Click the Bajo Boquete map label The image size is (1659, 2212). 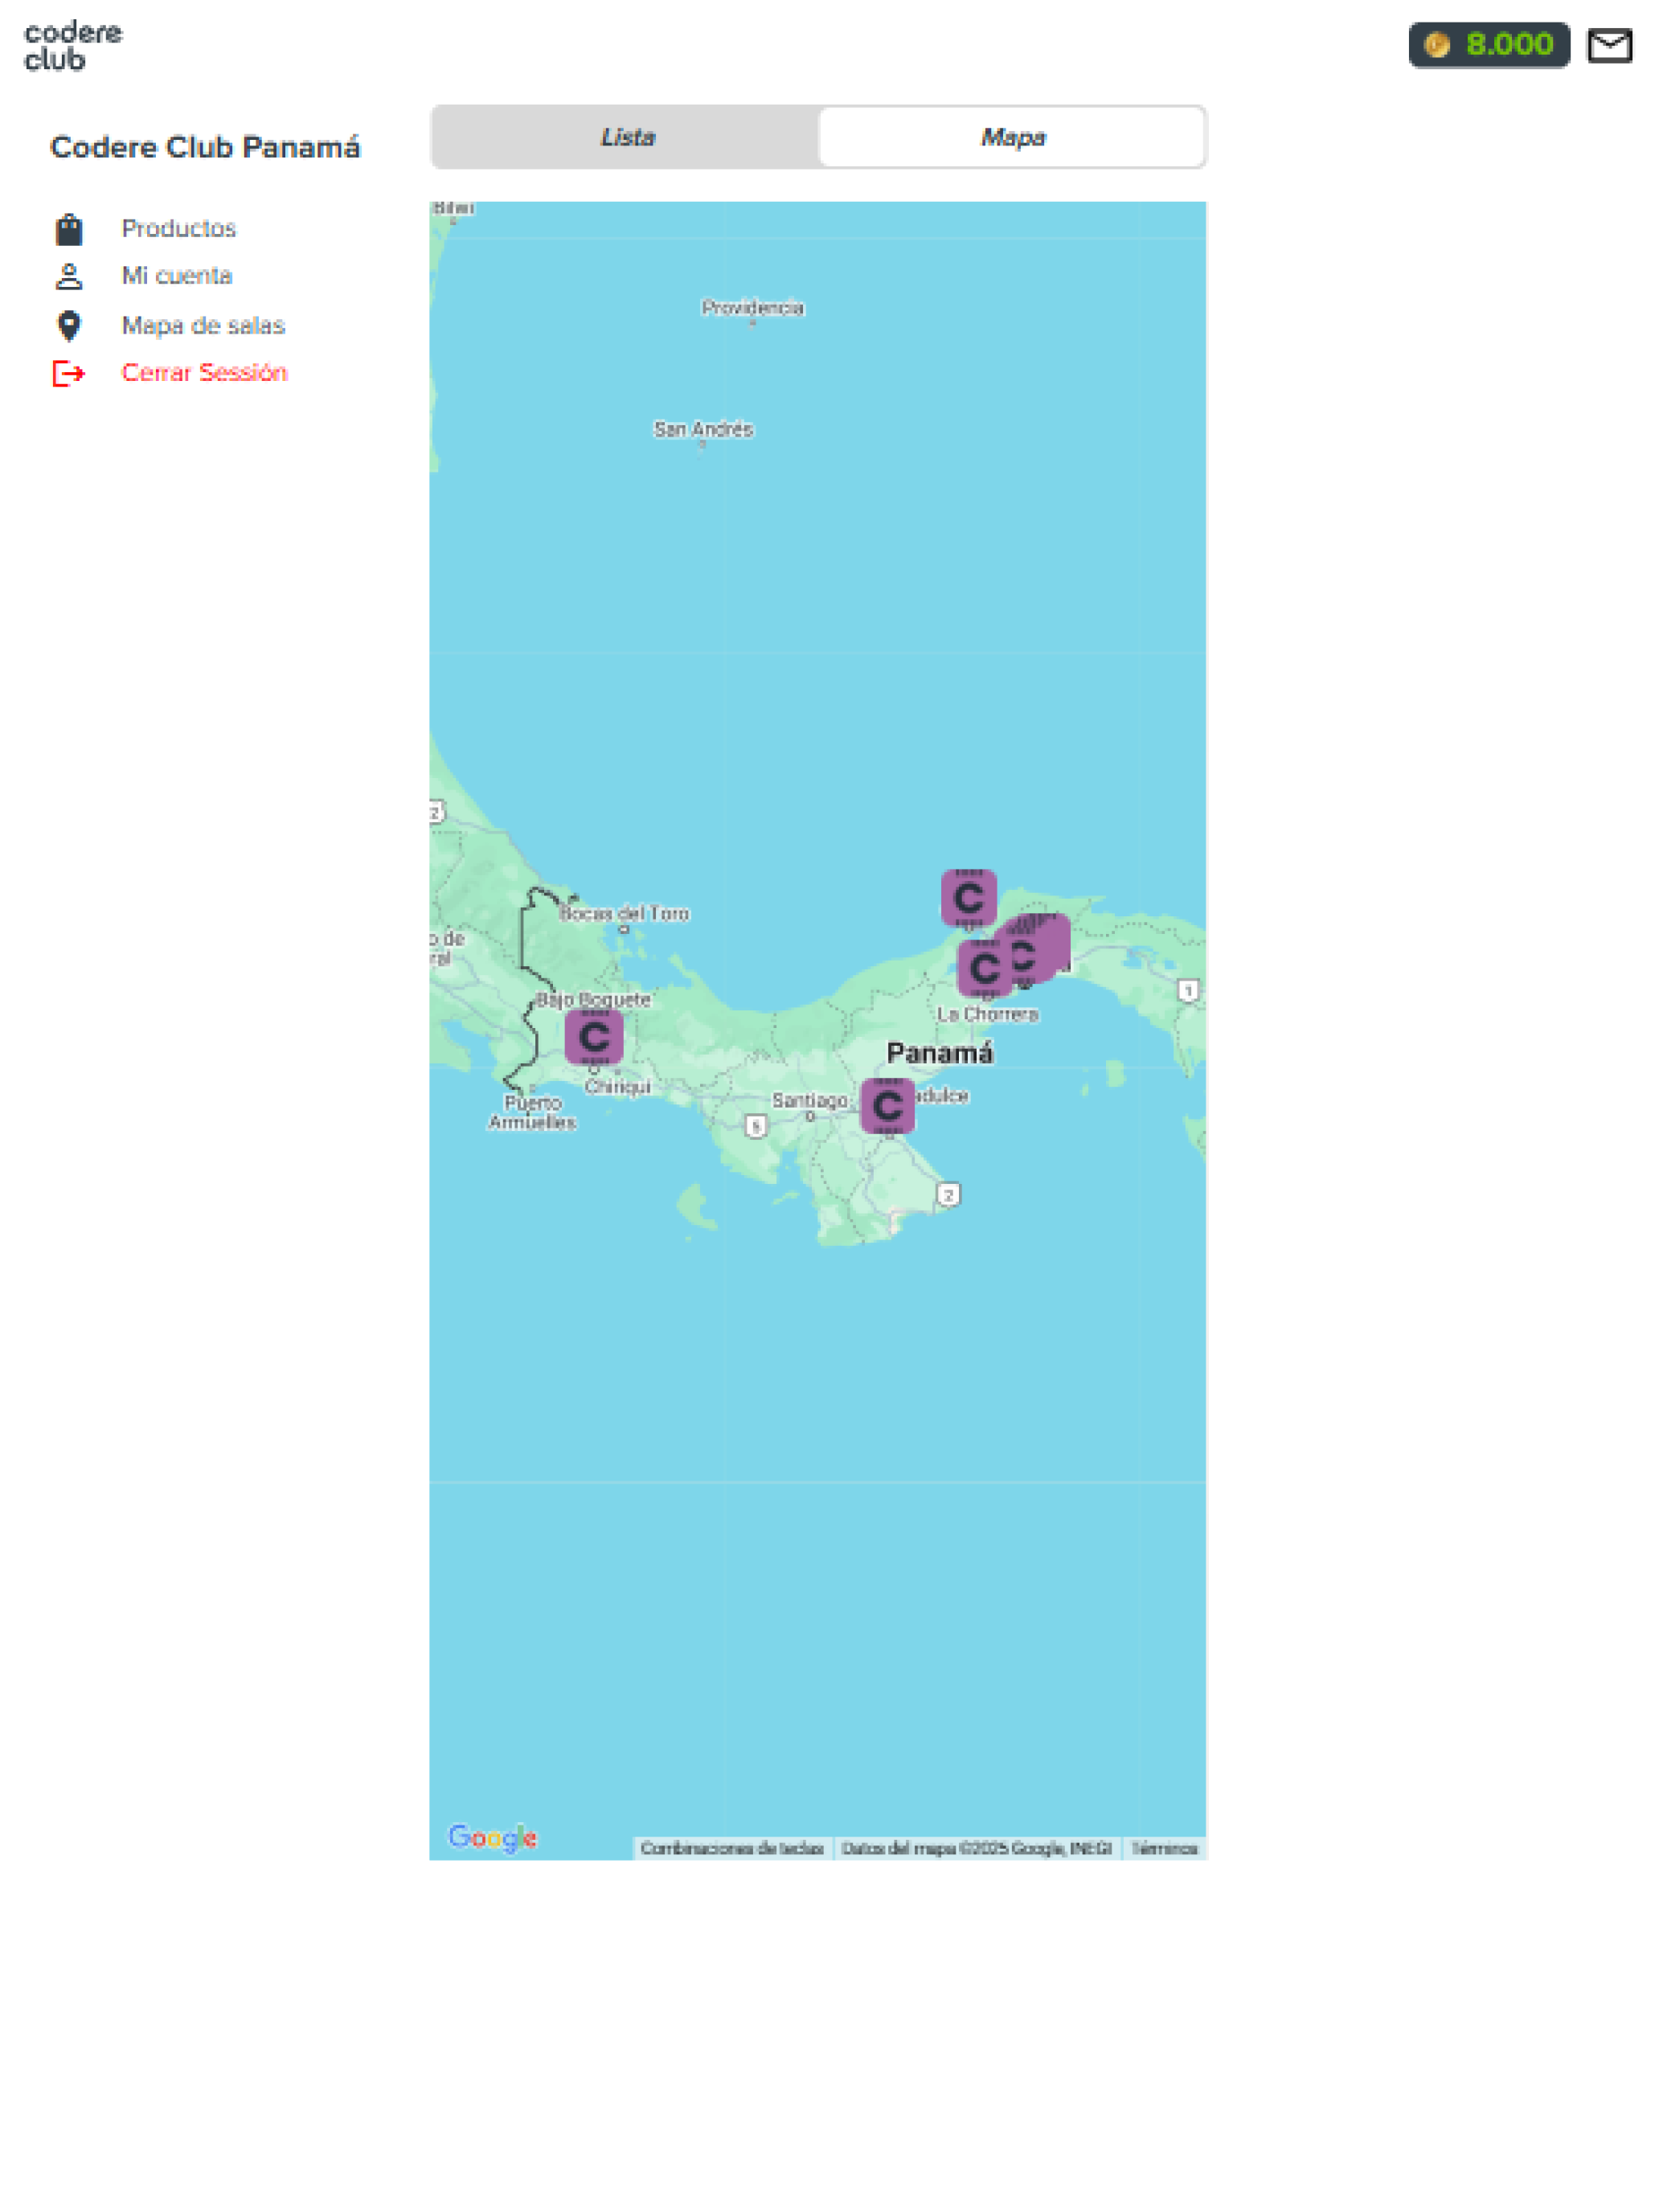pyautogui.click(x=593, y=999)
